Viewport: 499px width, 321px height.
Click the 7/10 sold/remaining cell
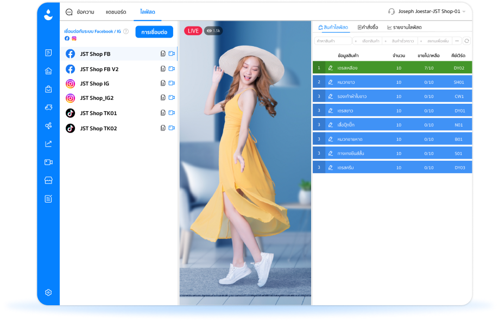point(428,68)
